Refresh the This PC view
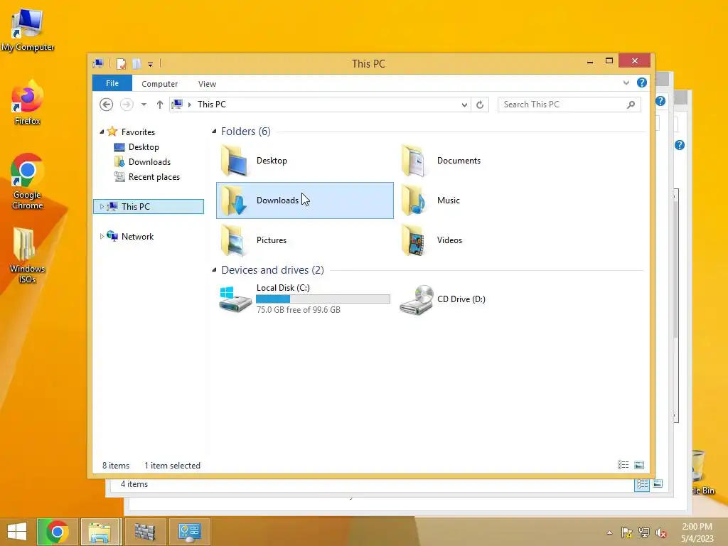728x546 pixels. click(x=480, y=105)
